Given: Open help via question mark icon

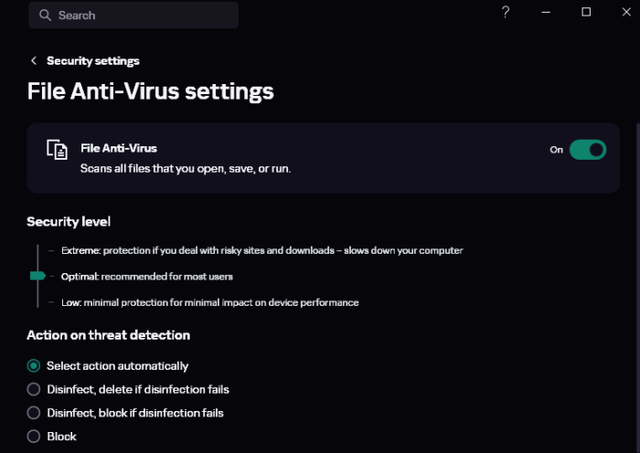Looking at the screenshot, I should pos(506,12).
